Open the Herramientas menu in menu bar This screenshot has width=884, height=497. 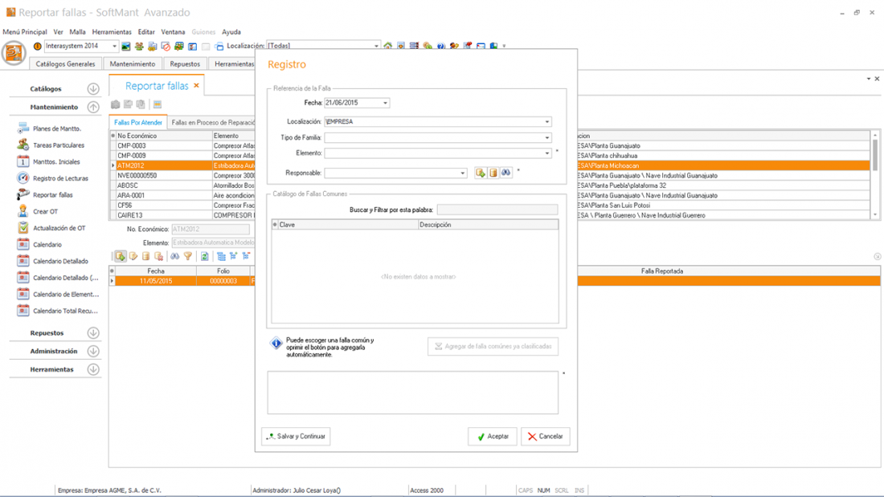click(112, 32)
